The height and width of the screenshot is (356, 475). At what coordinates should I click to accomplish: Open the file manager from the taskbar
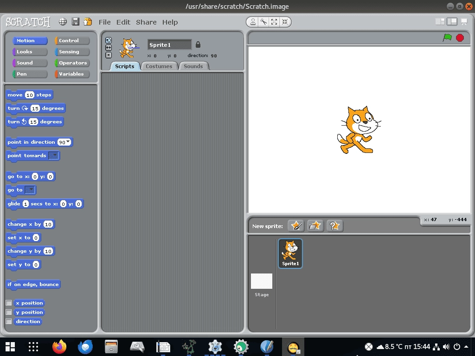pos(111,347)
